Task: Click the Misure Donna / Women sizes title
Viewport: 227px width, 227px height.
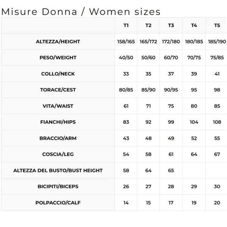Action: click(x=81, y=11)
